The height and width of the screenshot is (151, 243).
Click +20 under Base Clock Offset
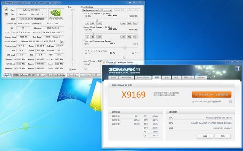(123, 23)
